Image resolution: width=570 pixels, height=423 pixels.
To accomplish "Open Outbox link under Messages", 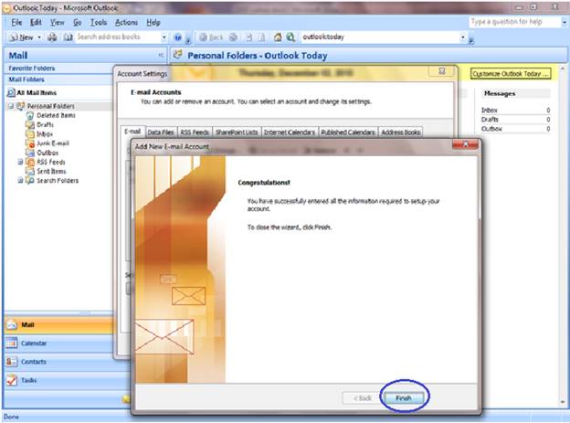I will [x=491, y=129].
